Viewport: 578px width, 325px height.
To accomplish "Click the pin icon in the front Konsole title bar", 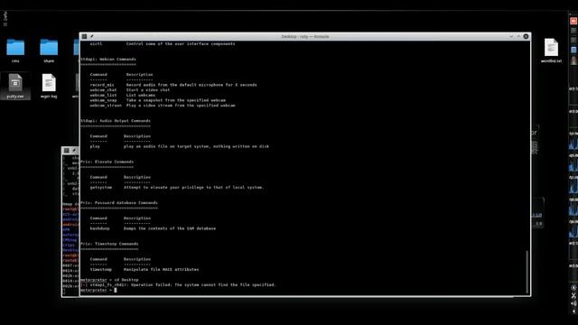I will [x=92, y=36].
